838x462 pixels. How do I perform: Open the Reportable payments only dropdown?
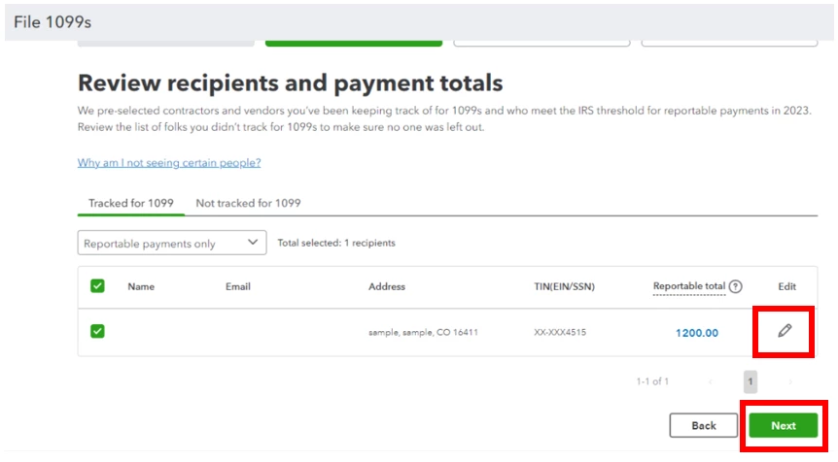tap(171, 243)
